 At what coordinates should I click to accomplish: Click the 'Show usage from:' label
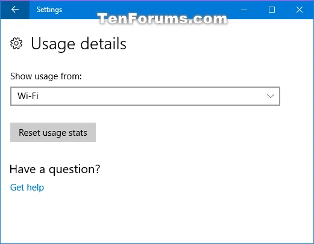(46, 76)
